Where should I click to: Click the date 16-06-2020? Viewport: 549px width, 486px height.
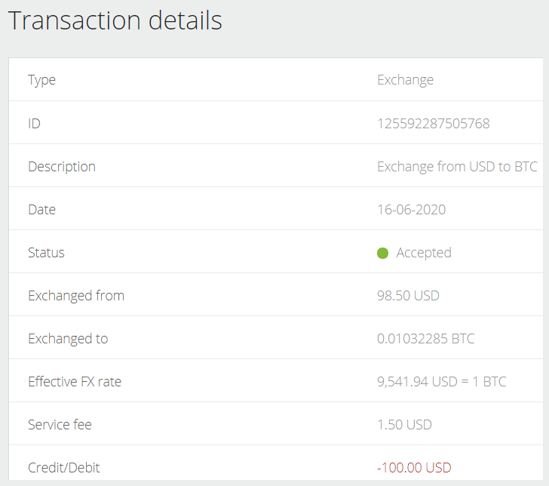tap(411, 210)
